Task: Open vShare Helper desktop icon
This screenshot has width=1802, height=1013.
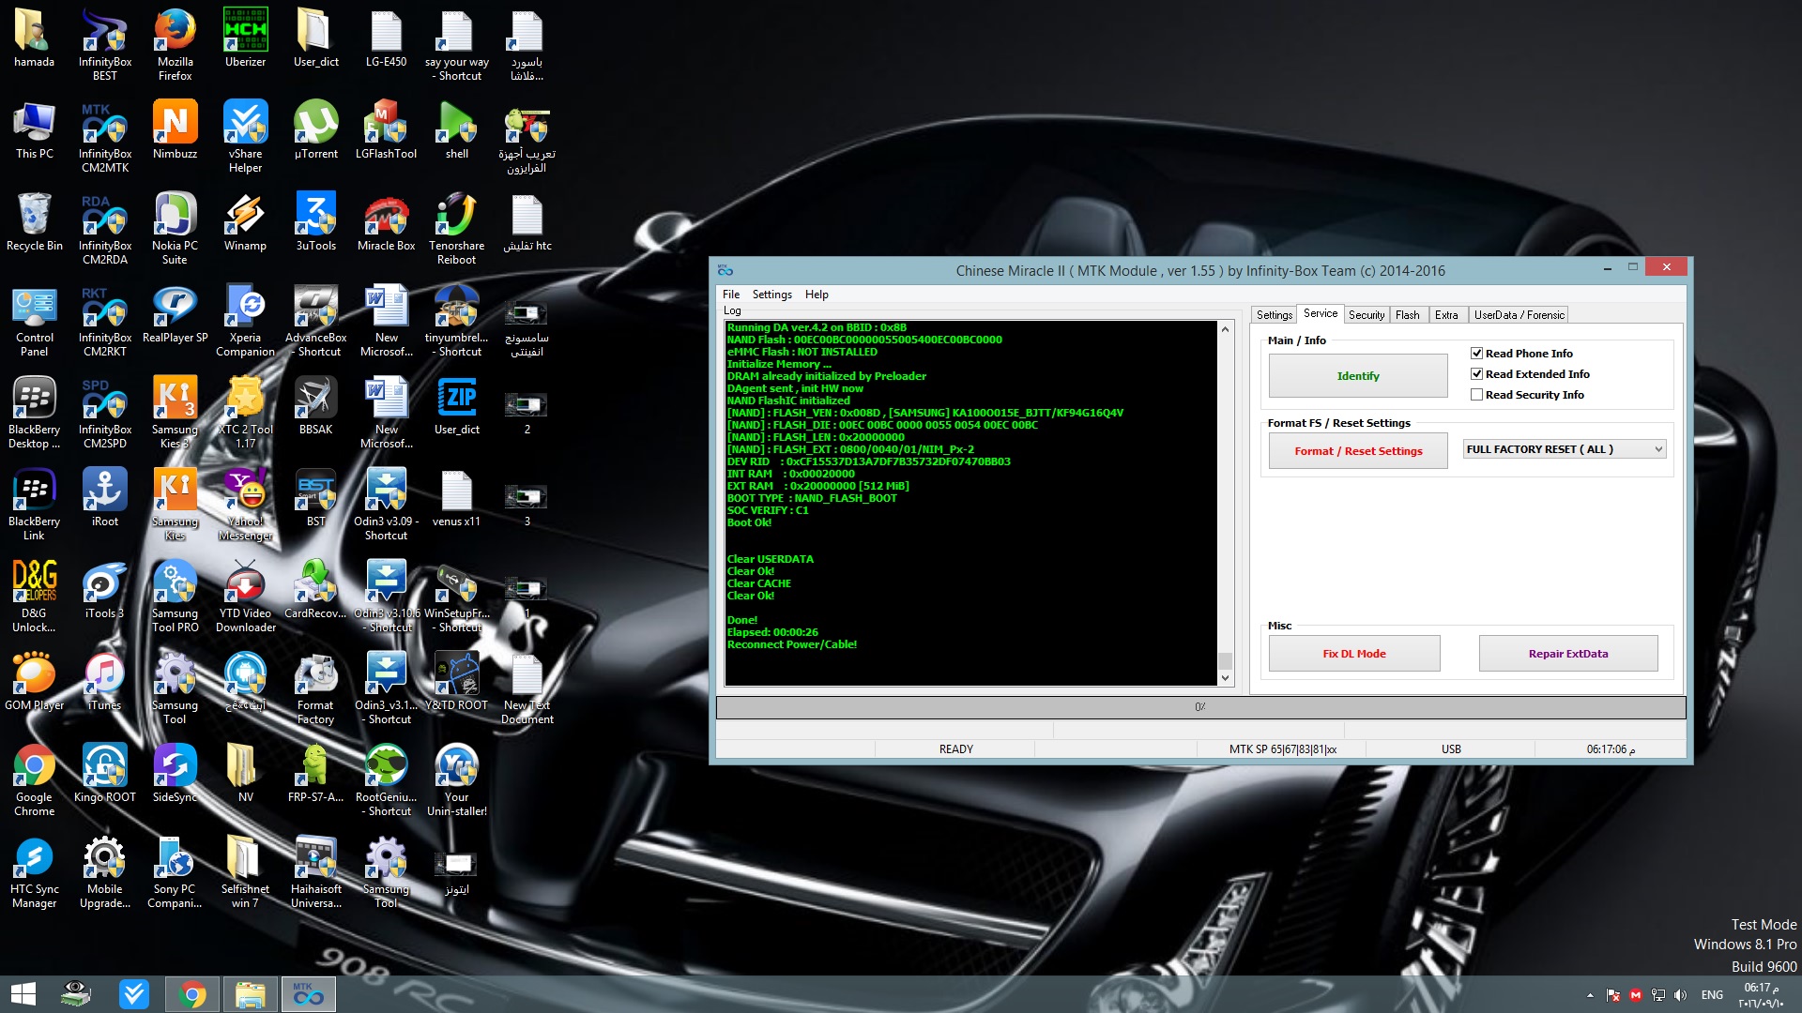Action: point(245,136)
